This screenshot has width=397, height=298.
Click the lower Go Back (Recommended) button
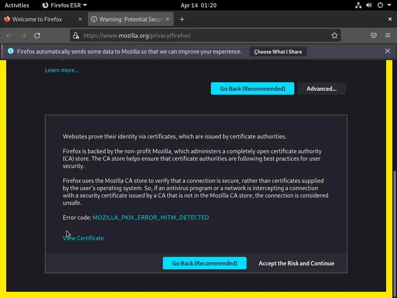pos(205,263)
